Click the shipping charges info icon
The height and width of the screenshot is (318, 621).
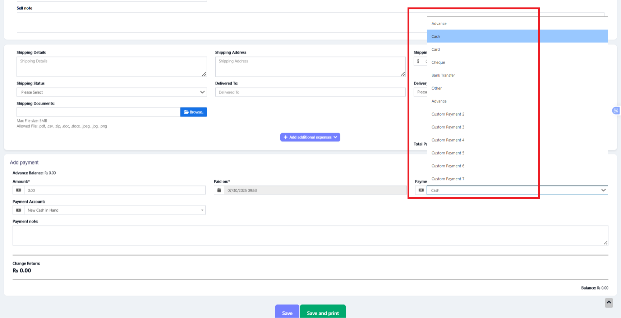tap(418, 61)
